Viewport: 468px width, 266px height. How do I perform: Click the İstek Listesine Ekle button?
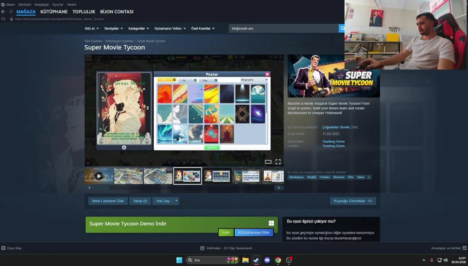[x=108, y=201]
